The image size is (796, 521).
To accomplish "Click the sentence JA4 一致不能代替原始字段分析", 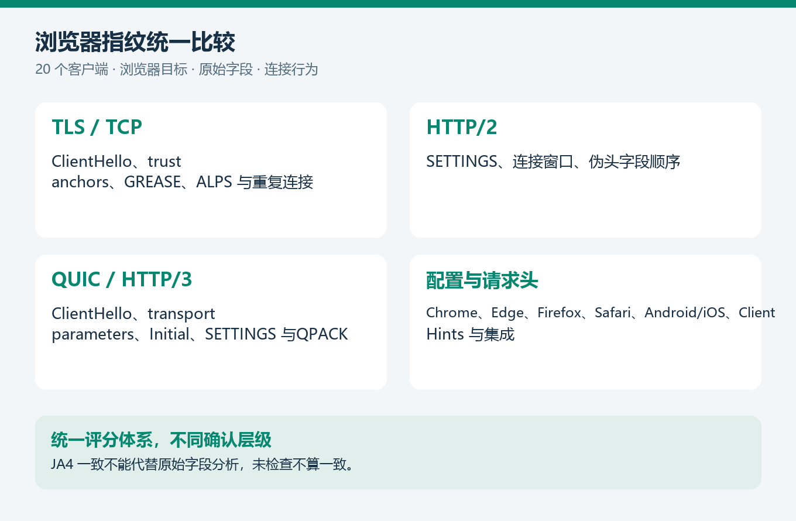I will (203, 465).
